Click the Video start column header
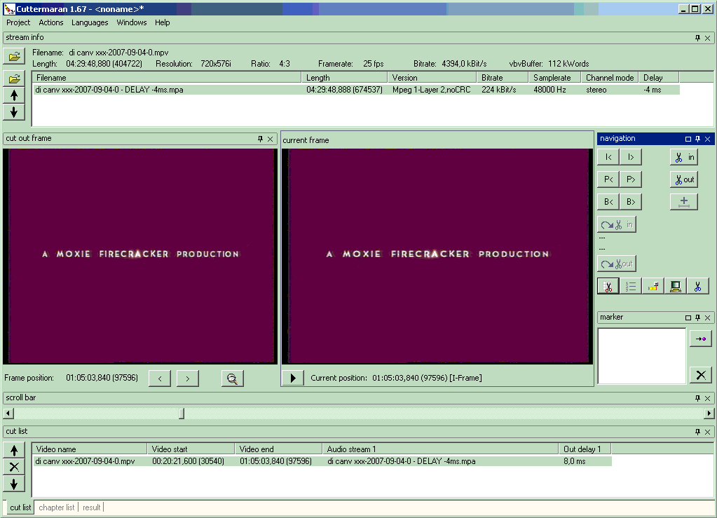This screenshot has height=518, width=717. pos(191,449)
